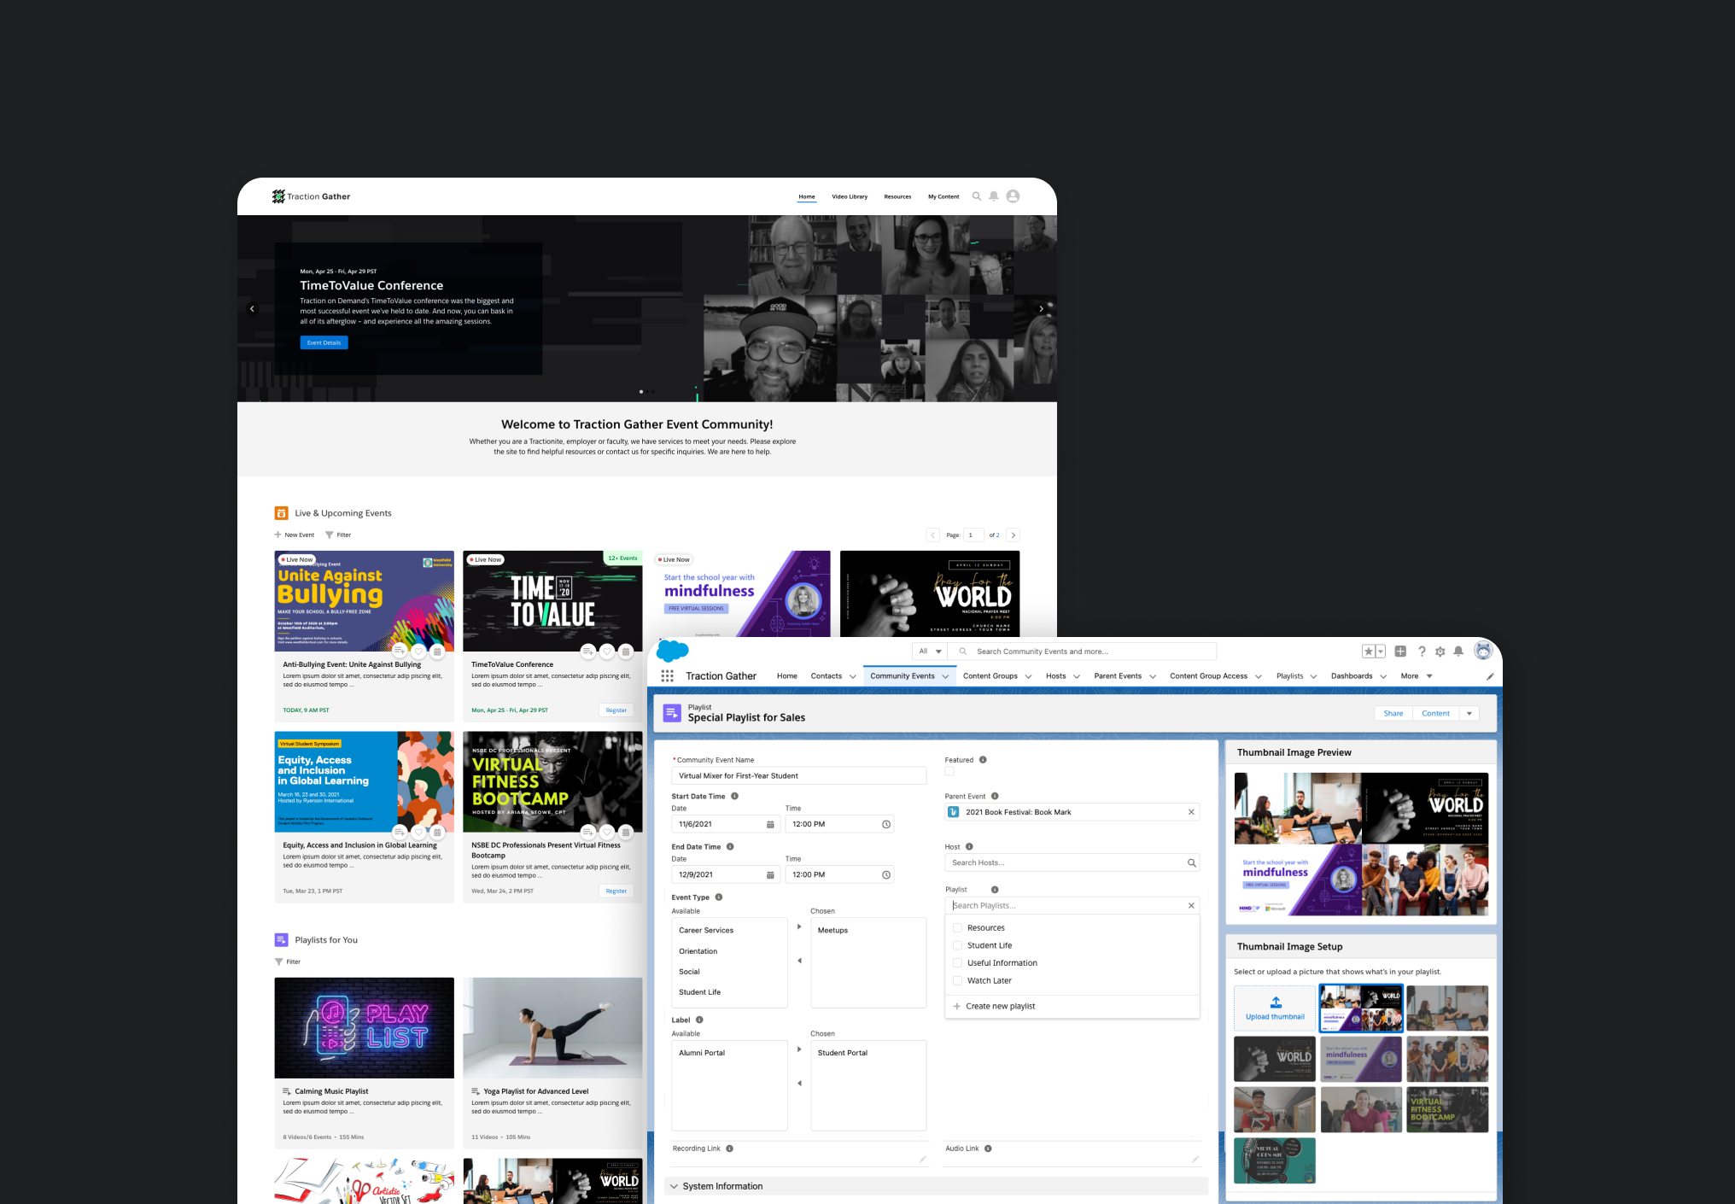Viewport: 1735px width, 1204px height.
Task: Remove the 2021 Book Festival parent event
Action: pos(1191,812)
